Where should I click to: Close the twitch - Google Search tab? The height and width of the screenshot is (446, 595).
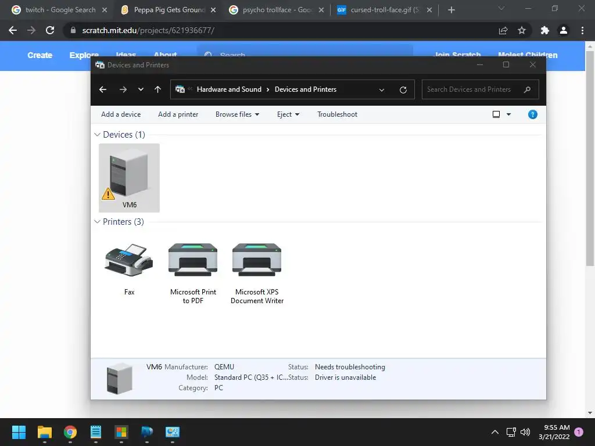click(x=105, y=10)
